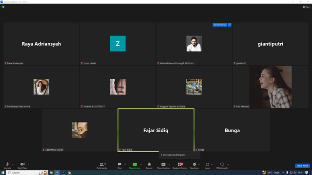The image size is (312, 175).
Task: Open Whiteboards
Action: coord(222,165)
